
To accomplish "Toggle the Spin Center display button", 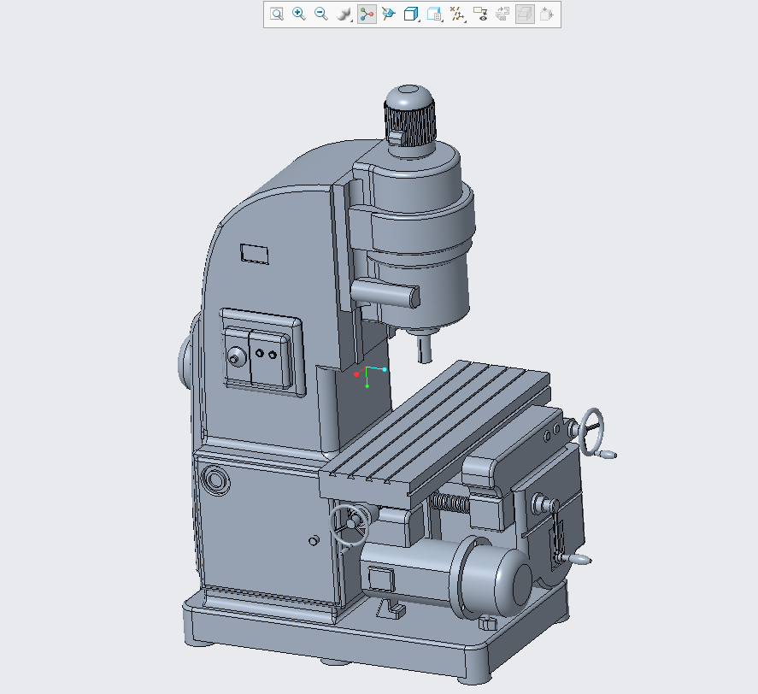I will (x=367, y=14).
